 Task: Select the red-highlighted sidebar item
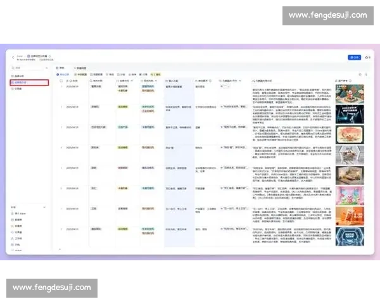[x=29, y=83]
